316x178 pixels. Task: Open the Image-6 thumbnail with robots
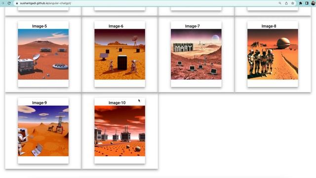[119, 54]
